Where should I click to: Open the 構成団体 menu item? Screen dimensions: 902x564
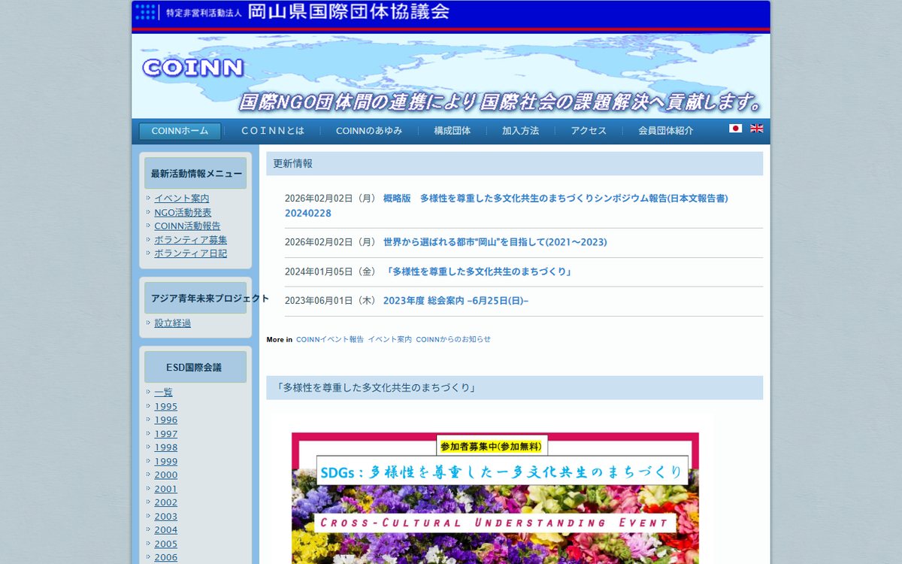pyautogui.click(x=452, y=131)
